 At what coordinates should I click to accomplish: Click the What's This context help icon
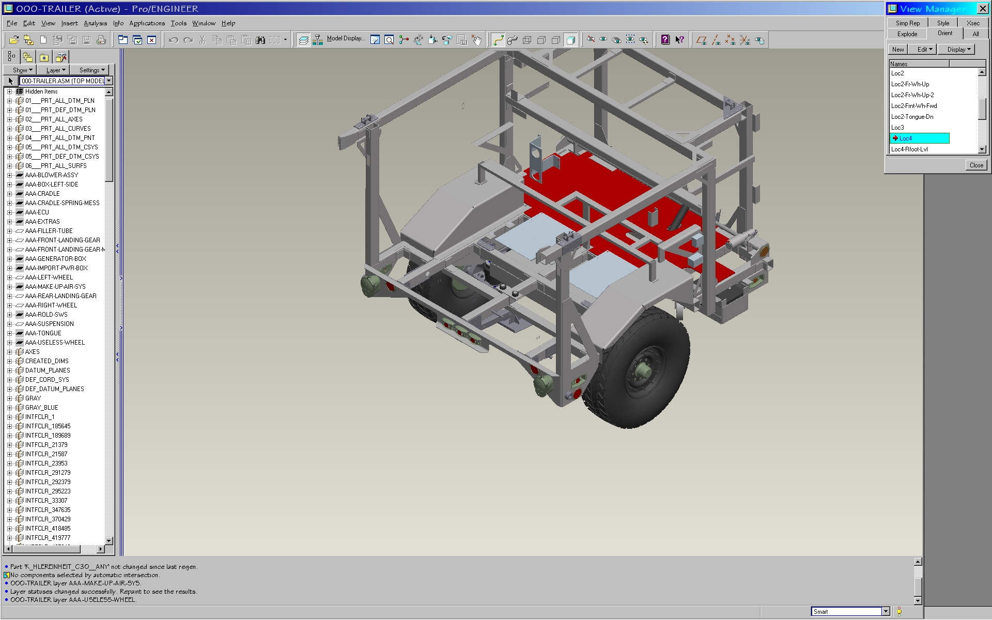tap(680, 40)
